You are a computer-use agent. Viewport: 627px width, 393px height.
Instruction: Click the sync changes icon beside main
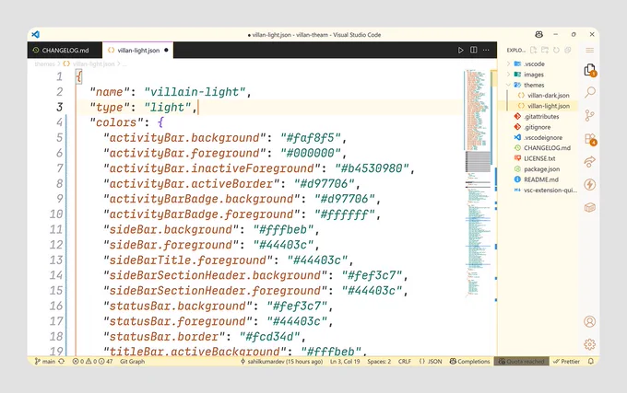click(x=61, y=361)
